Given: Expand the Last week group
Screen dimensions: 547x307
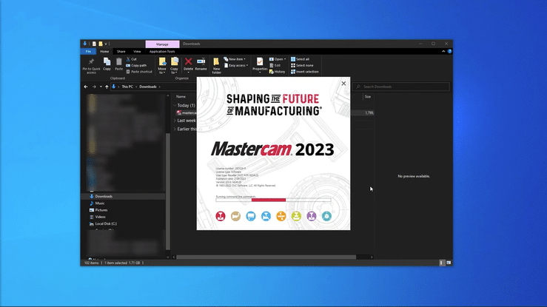Looking at the screenshot, I should coord(175,121).
